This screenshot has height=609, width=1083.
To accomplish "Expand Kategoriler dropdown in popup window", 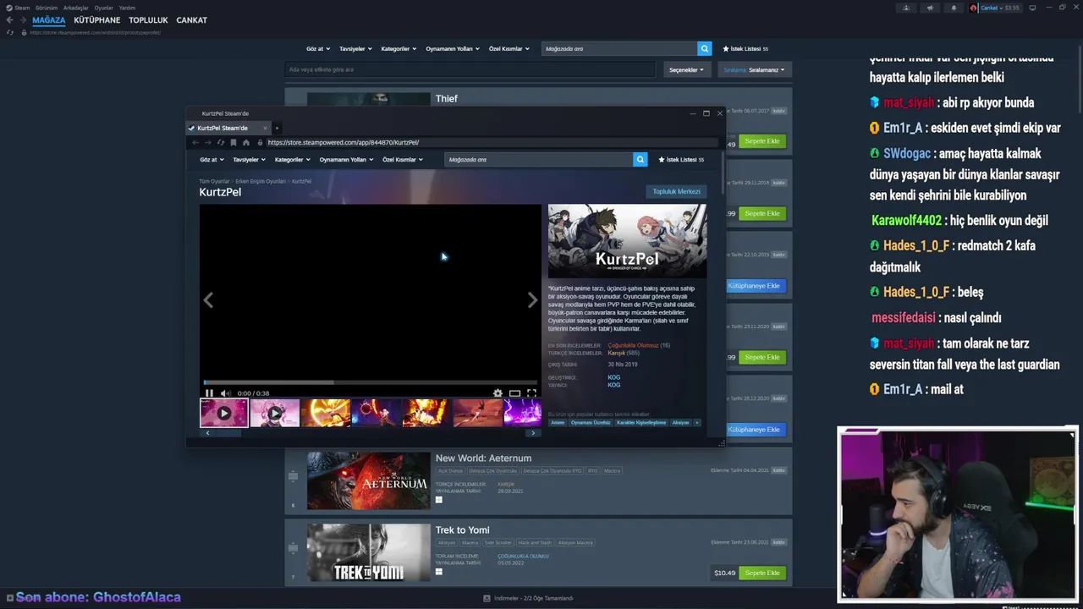I will 293,159.
